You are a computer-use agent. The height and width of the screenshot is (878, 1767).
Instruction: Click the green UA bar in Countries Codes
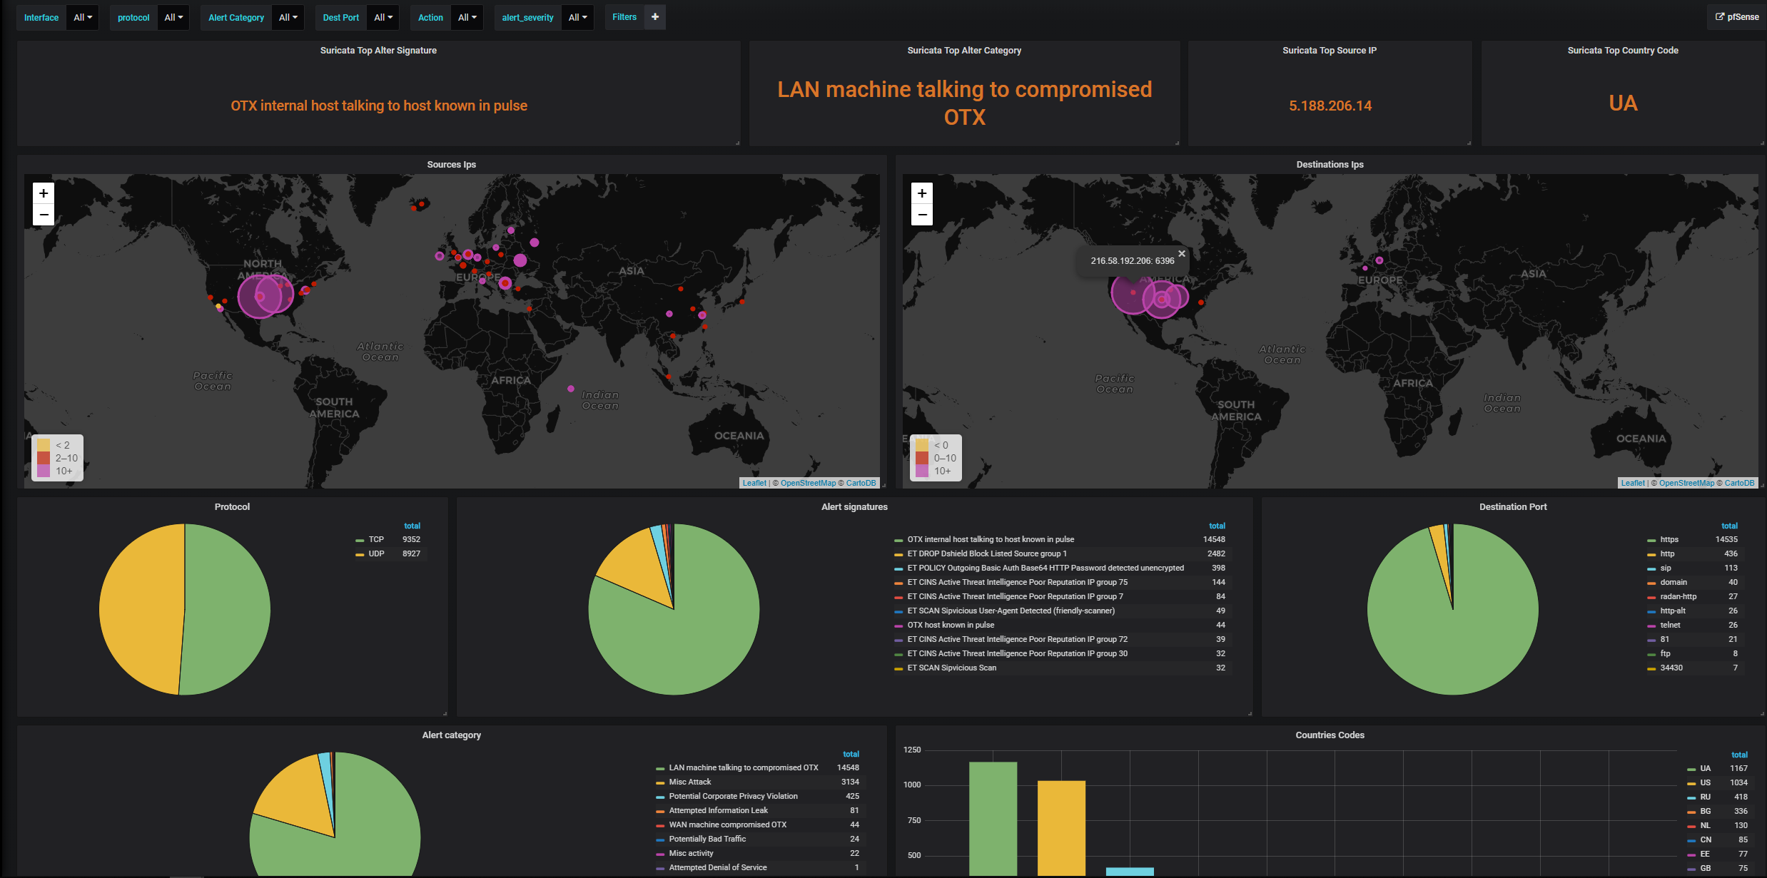tap(993, 819)
